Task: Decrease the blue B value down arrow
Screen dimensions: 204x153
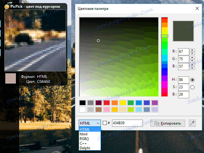Action: tap(192, 68)
